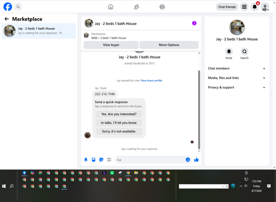Click the Facebook logo in the header
This screenshot has height=202, width=276.
click(x=8, y=7)
